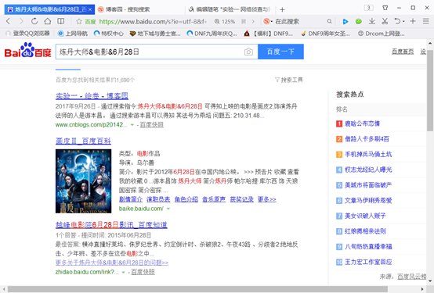Click camera image-search icon in search box

pyautogui.click(x=248, y=52)
